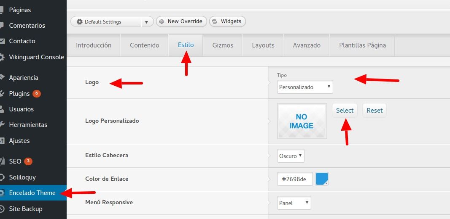This screenshot has width=450, height=219.
Task: Open Site Backup in the sidebar
Action: pyautogui.click(x=26, y=209)
